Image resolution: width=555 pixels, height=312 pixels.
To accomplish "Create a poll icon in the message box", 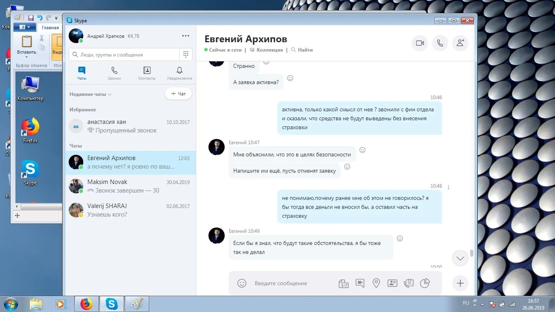I will [x=425, y=283].
